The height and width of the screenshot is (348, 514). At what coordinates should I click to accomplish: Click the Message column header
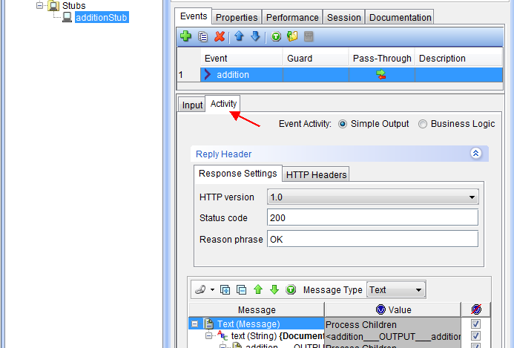coord(257,309)
